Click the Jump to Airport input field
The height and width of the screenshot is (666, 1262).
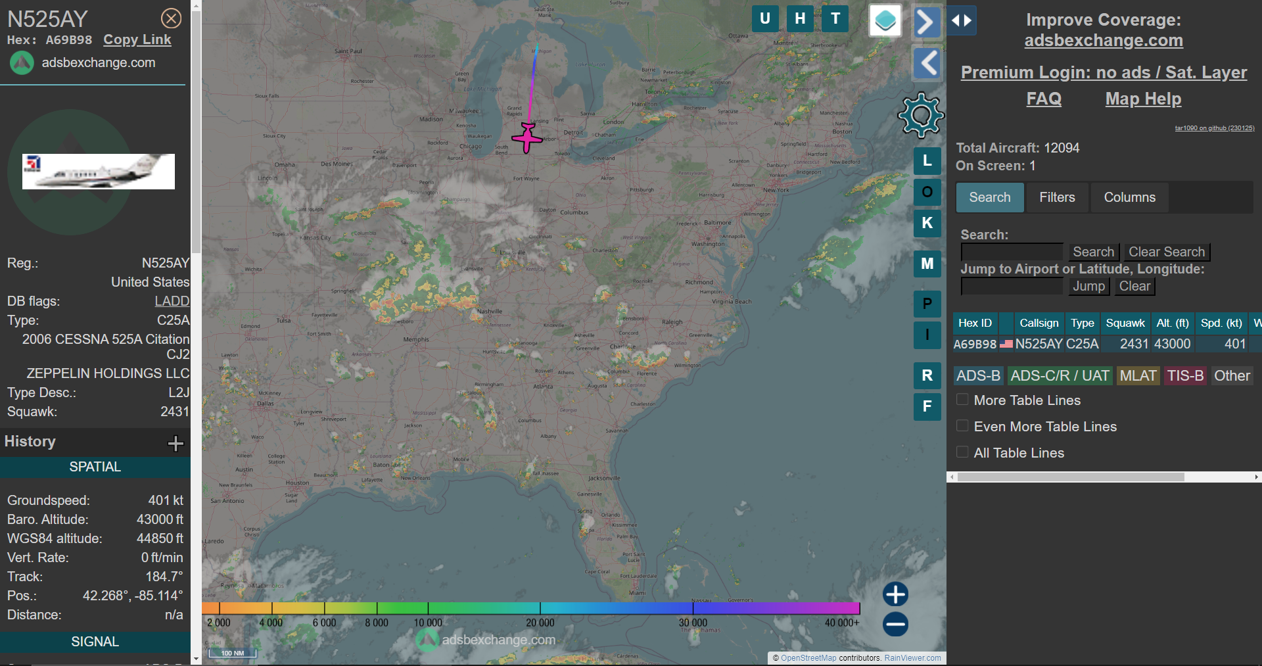click(x=1012, y=286)
